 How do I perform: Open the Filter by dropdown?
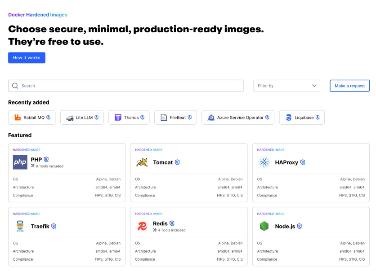(x=286, y=86)
